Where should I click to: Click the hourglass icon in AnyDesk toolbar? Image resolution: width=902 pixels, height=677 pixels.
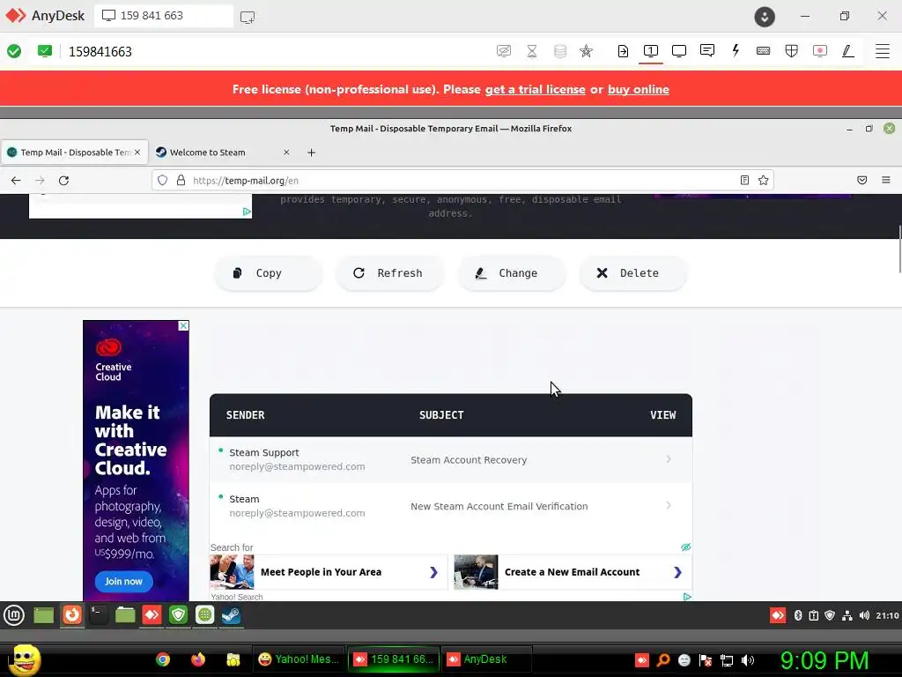[532, 51]
